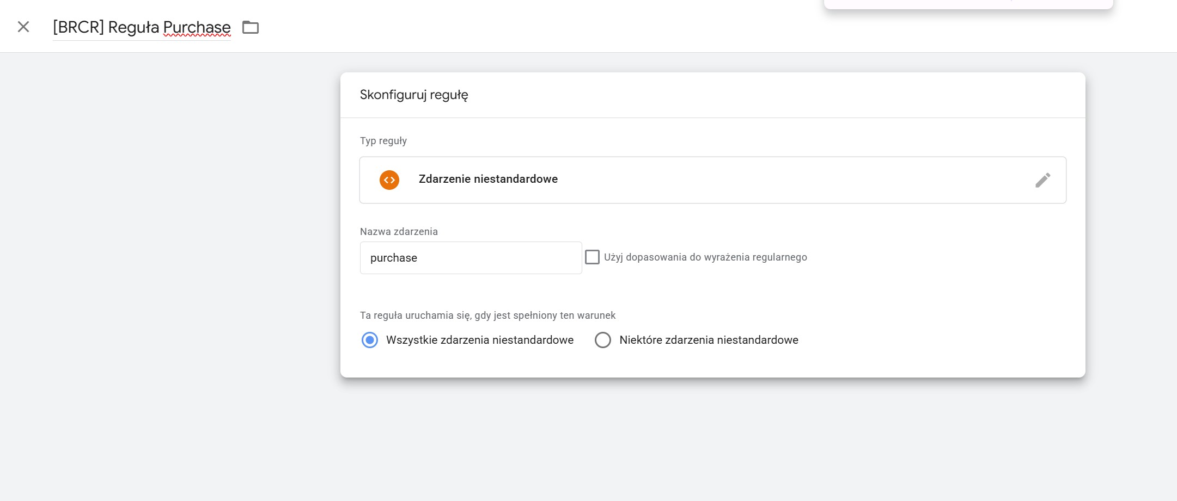
Task: Close the trigger editor with X icon
Action: pyautogui.click(x=23, y=27)
